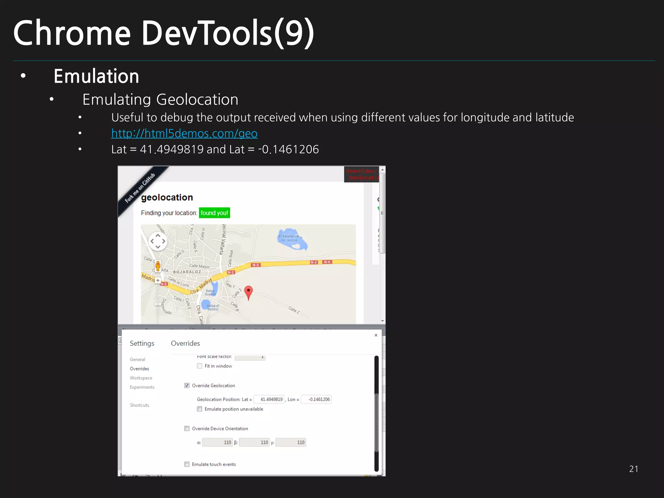Click the map pan control arrows

tap(158, 241)
